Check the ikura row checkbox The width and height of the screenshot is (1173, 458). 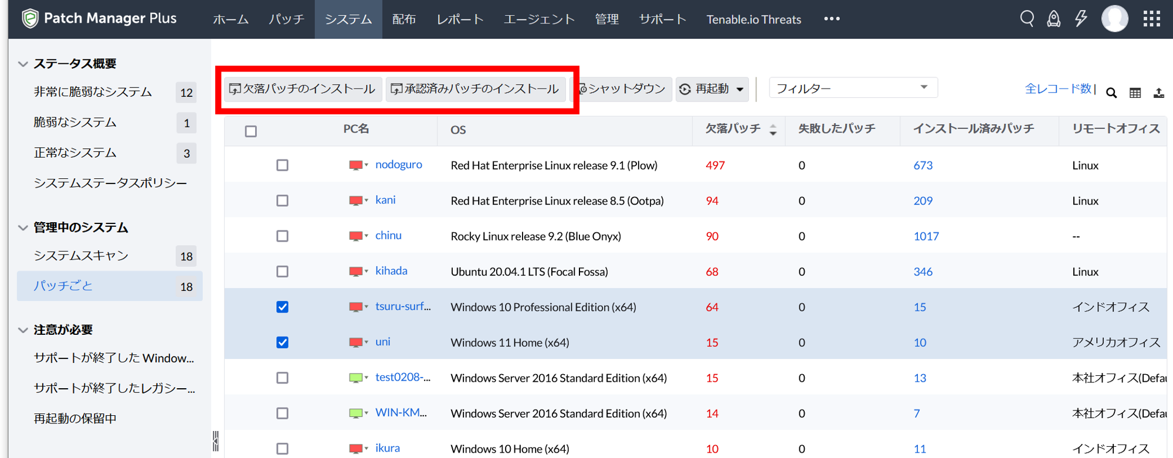[283, 449]
